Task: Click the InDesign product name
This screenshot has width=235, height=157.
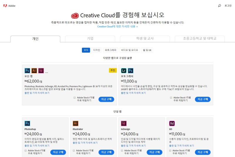Action: tap(125, 129)
